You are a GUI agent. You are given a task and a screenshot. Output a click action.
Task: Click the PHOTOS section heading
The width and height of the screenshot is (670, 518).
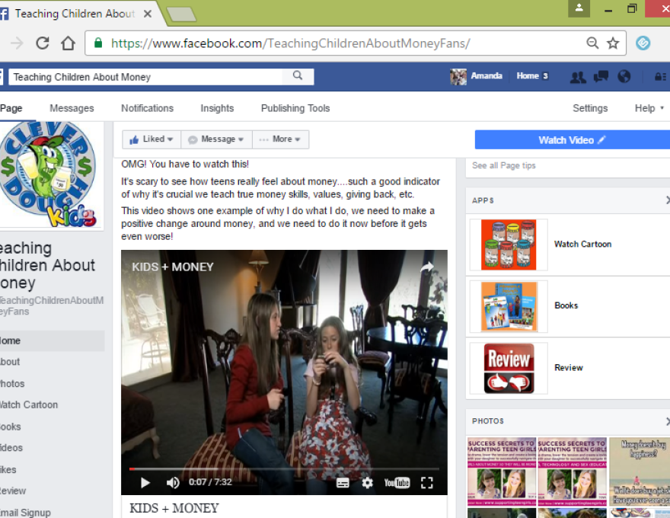(x=487, y=421)
